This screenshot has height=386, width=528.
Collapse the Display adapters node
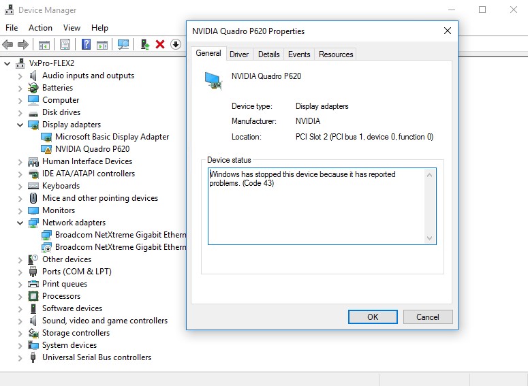tap(20, 125)
